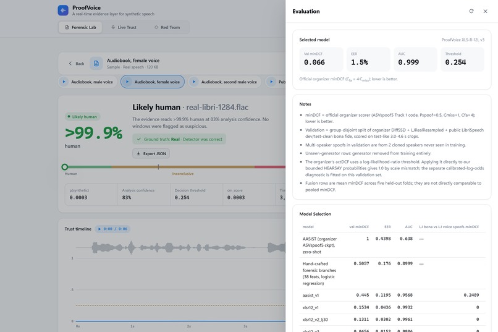The width and height of the screenshot is (498, 332).
Task: Click the 'LJ bona vs LJ voice spoofs minDCF' header
Action: click(x=449, y=227)
